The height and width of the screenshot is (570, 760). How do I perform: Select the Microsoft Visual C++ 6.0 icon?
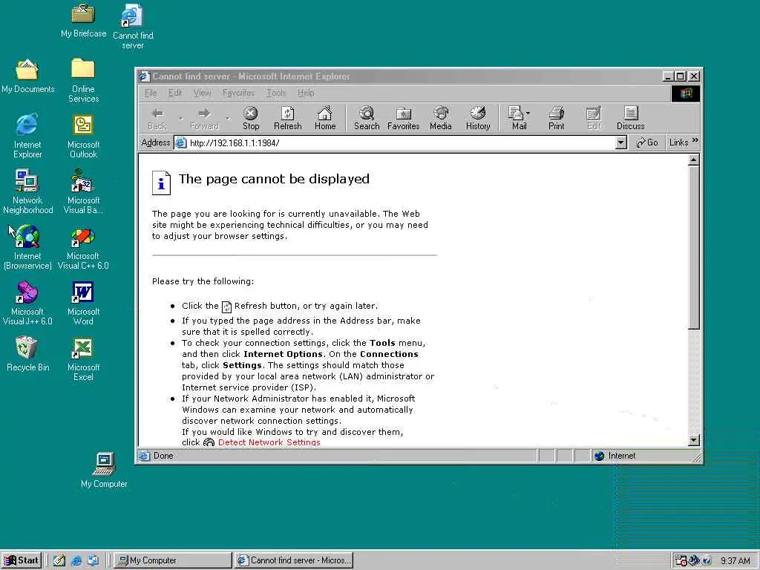click(83, 247)
